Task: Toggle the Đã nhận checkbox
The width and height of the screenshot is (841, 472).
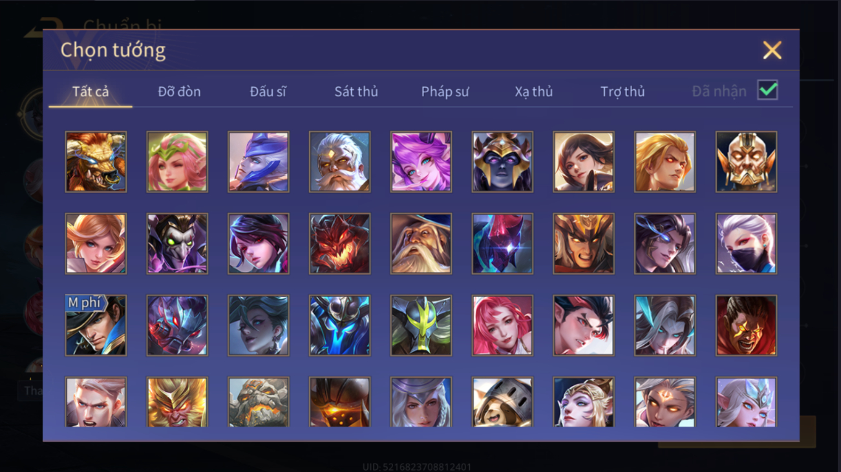Action: coord(767,90)
